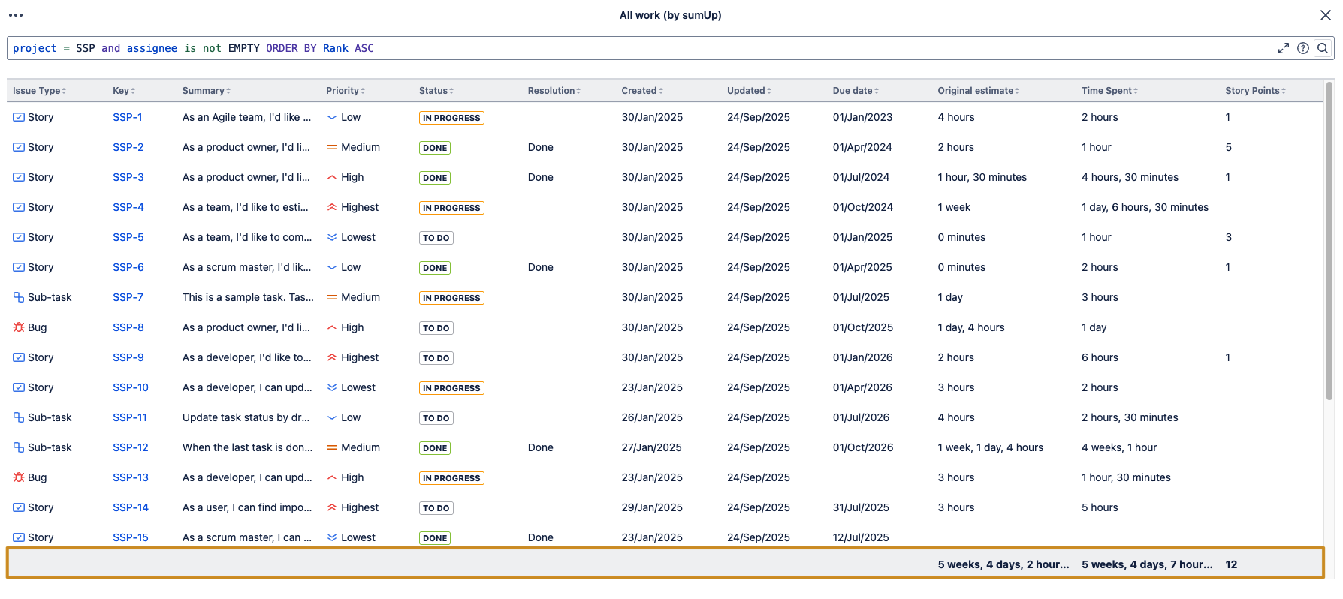Open the three-dot more options menu
The height and width of the screenshot is (599, 1343).
[x=16, y=15]
